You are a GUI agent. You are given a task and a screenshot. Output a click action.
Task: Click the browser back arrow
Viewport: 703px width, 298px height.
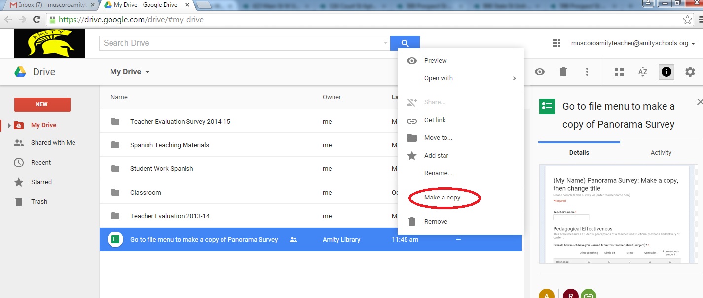(8, 20)
